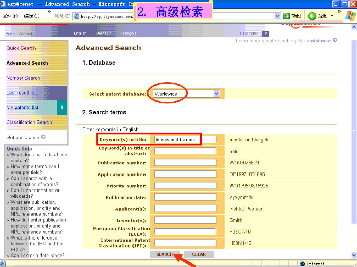The width and height of the screenshot is (357, 267).
Task: Open help 'What does each database contain?'
Action: (39, 157)
